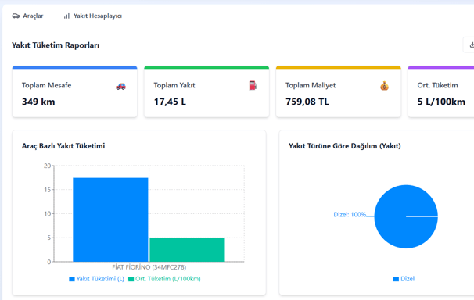
Task: Click the blue Dizel legend swatch
Action: coord(396,279)
